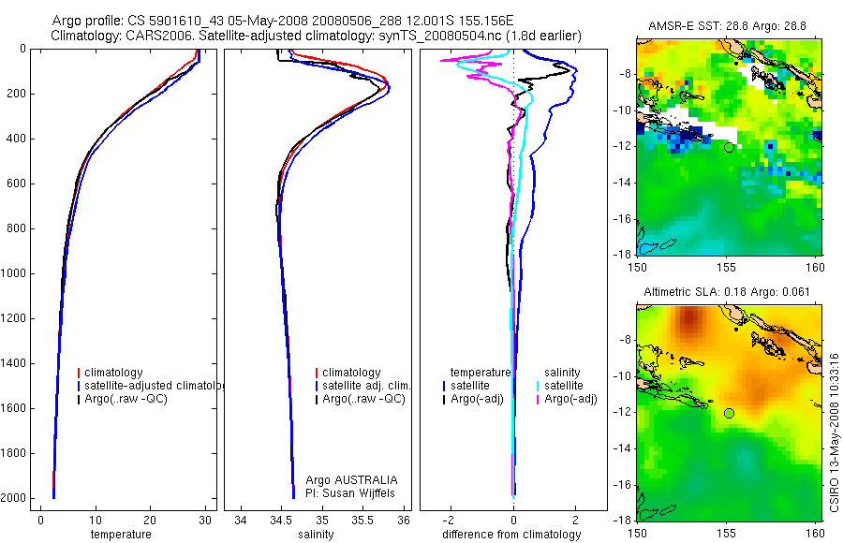Click the '-14' latitude tick on the SLA map
Screen dimensions: 843x543
click(623, 448)
